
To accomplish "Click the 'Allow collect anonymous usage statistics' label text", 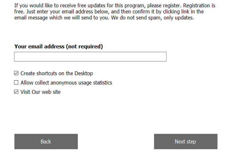I will 66,83.
